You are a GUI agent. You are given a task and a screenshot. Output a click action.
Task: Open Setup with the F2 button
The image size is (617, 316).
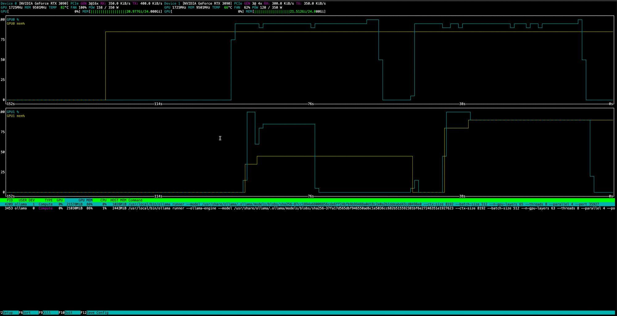(x=9, y=313)
